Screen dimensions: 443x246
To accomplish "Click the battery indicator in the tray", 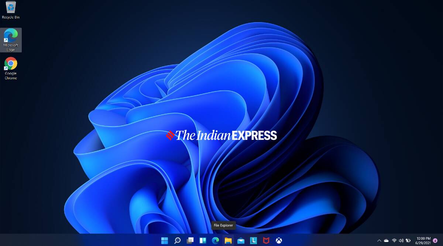I will 408,240.
